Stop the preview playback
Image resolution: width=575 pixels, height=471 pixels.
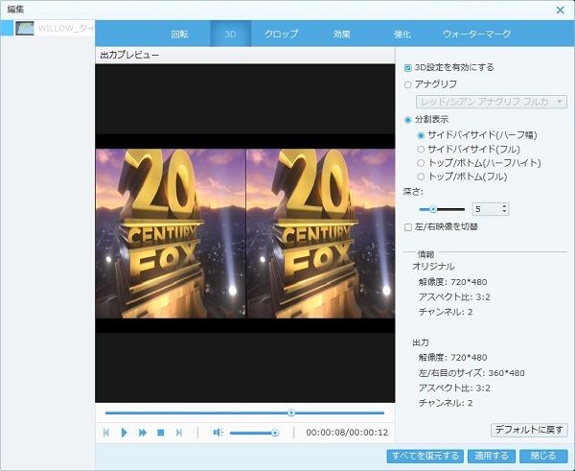click(x=161, y=433)
